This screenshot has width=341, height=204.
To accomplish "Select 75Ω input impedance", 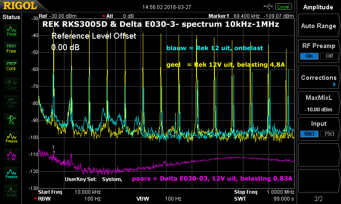I will click(329, 134).
